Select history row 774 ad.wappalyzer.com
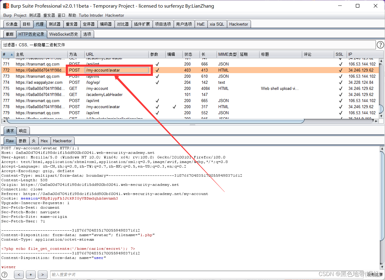This screenshot has height=280, width=385. 190,82
